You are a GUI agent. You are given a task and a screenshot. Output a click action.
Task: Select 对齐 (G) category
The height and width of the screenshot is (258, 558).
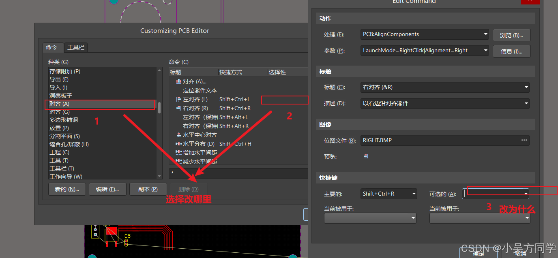tap(102, 112)
